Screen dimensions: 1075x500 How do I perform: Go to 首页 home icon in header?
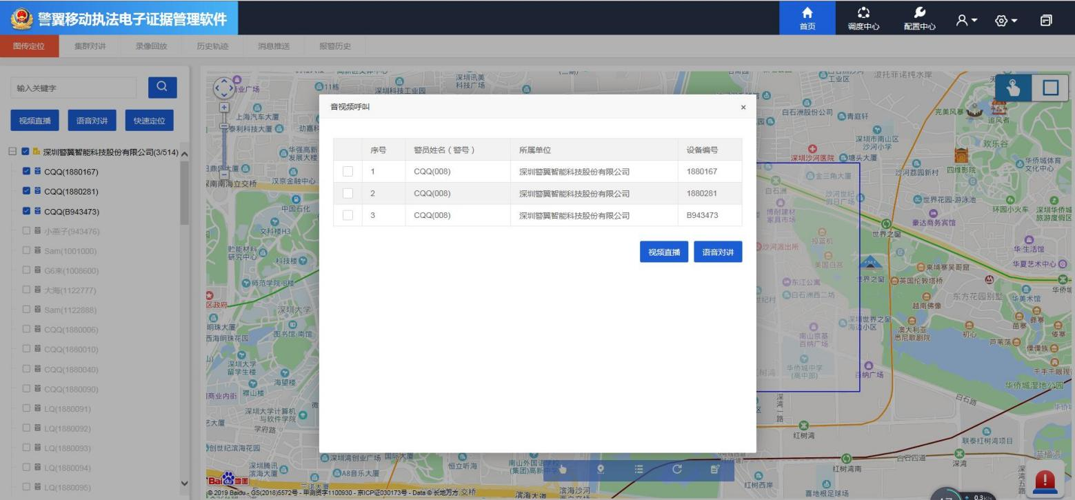point(807,17)
